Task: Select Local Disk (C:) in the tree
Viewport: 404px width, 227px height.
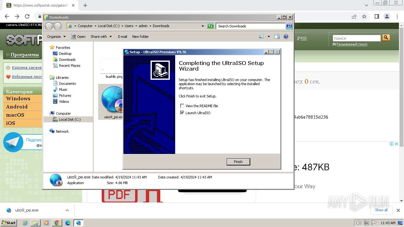Action: 69,119
